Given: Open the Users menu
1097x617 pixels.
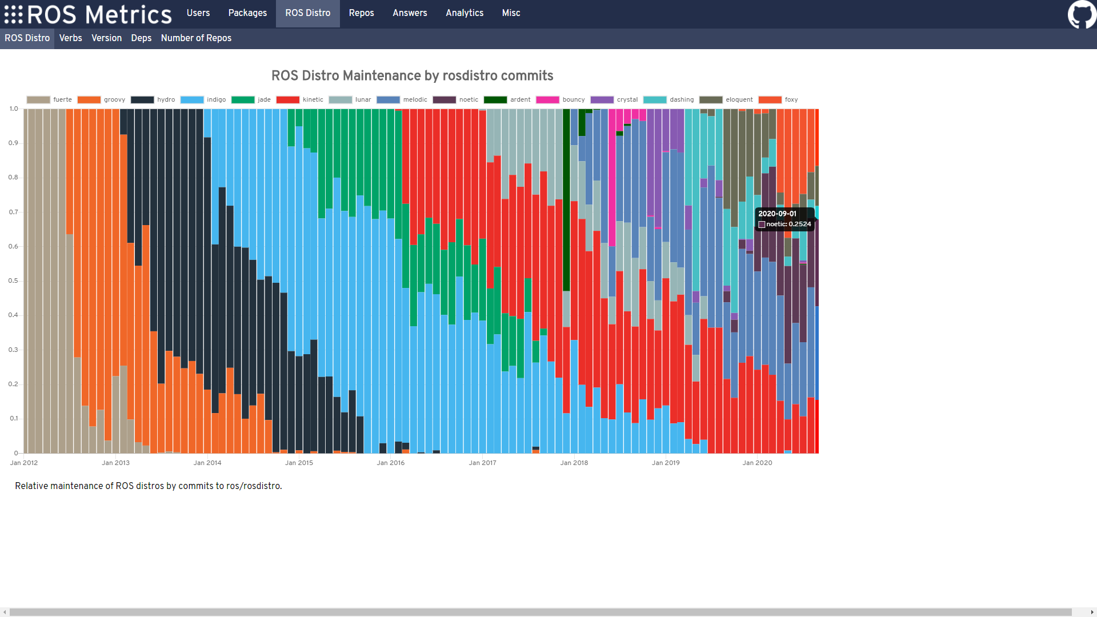Looking at the screenshot, I should pos(198,13).
